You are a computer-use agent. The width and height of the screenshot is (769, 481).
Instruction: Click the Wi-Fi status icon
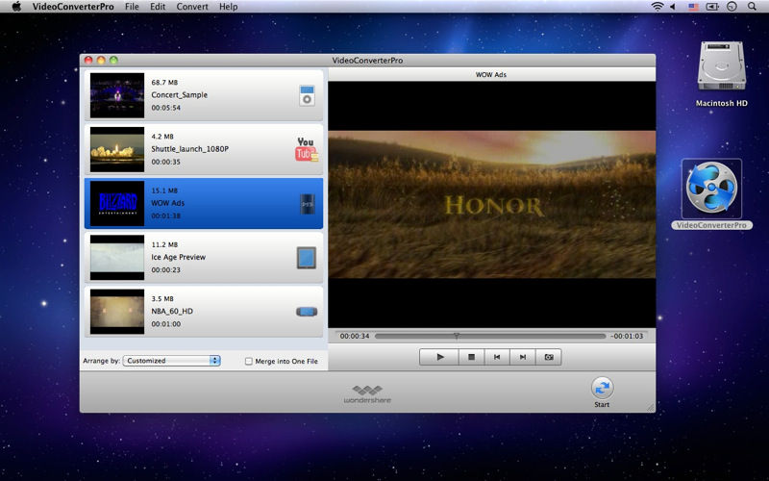[x=657, y=7]
